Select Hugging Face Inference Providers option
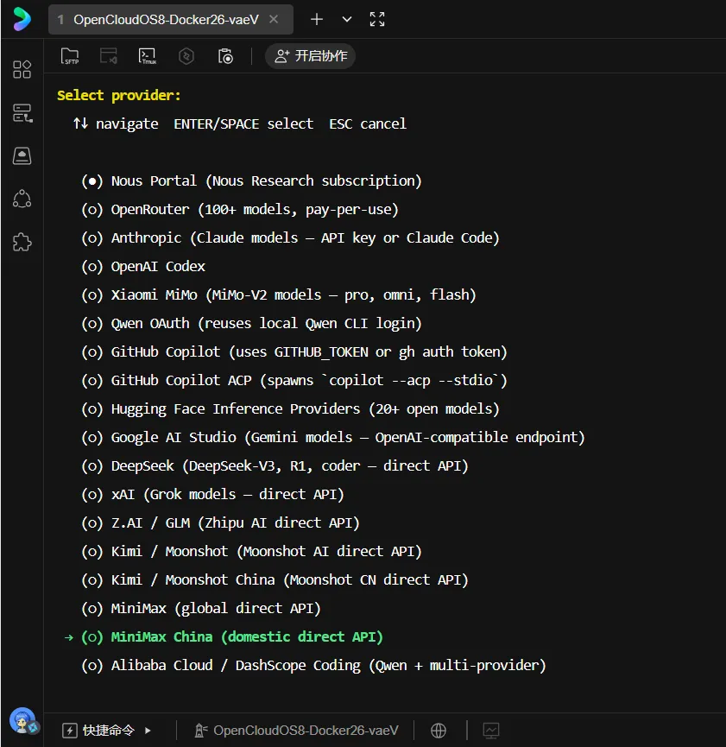This screenshot has height=747, width=726. coord(290,408)
